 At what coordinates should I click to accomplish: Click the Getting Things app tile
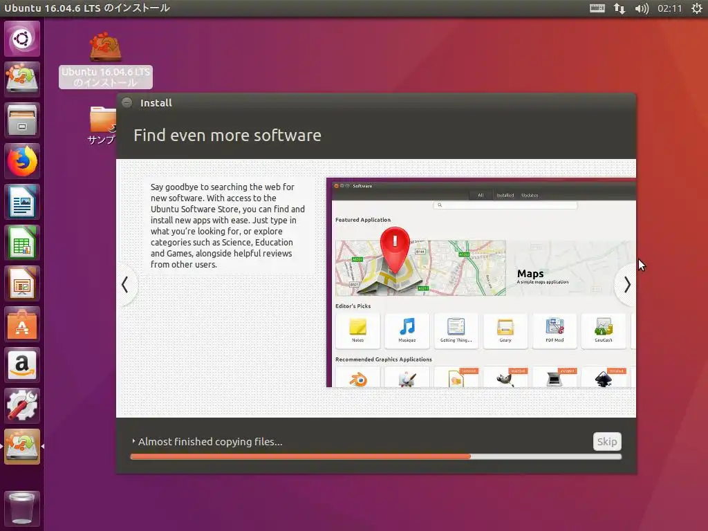click(456, 331)
